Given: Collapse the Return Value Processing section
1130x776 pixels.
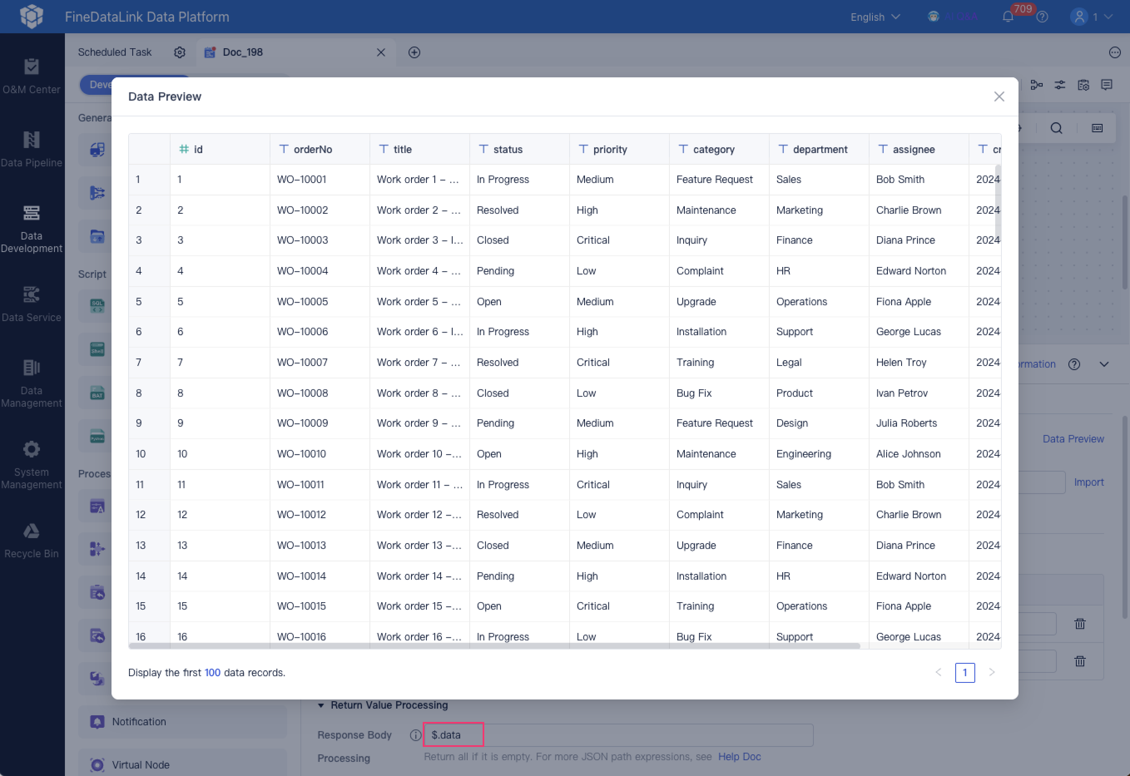Looking at the screenshot, I should [320, 705].
